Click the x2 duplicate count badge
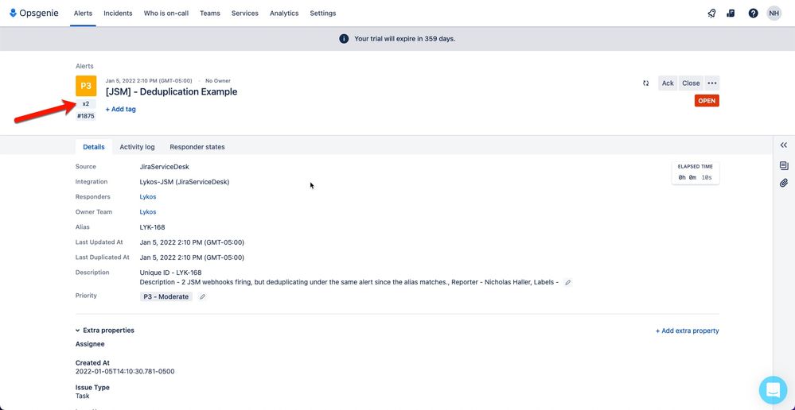Viewport: 795px width, 410px height. [x=86, y=104]
